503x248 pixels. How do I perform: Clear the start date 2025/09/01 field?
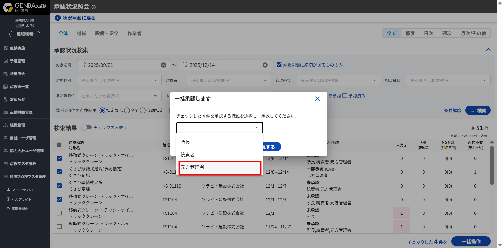pos(163,65)
